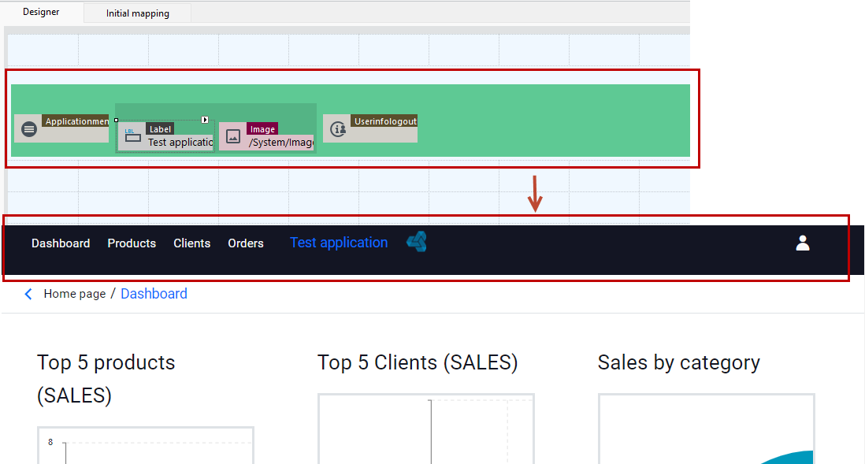
Task: Open the user profile icon in navbar
Action: (x=803, y=243)
